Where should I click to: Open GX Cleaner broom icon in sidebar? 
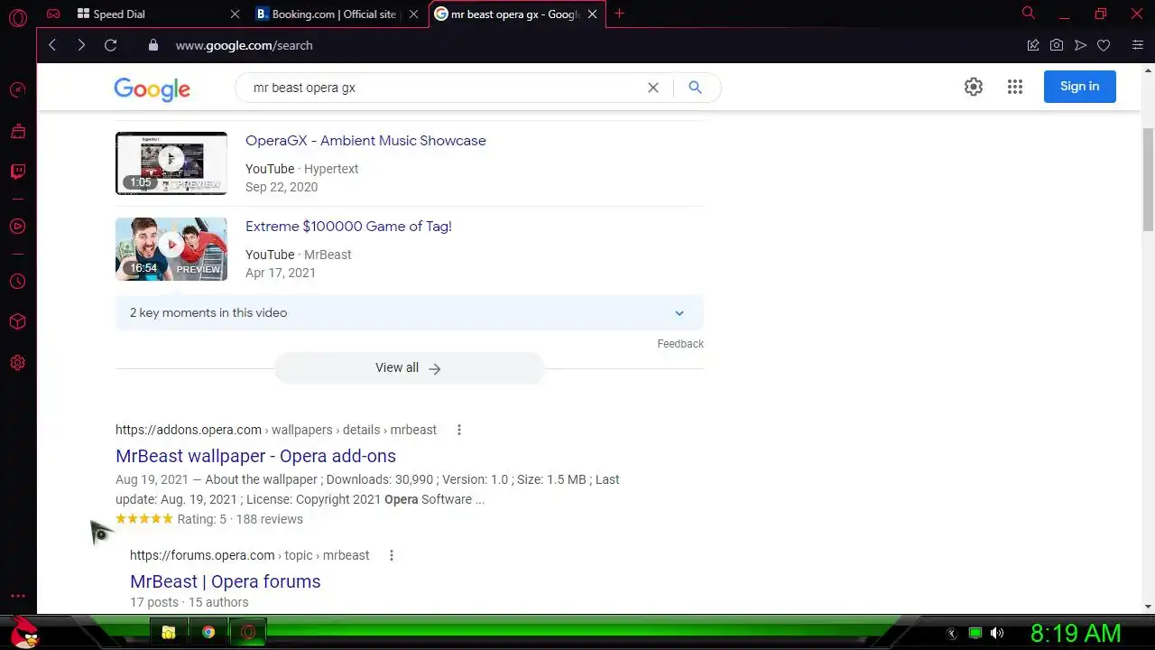(17, 131)
